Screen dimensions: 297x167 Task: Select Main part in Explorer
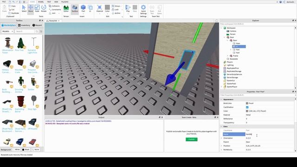pyautogui.click(x=238, y=43)
